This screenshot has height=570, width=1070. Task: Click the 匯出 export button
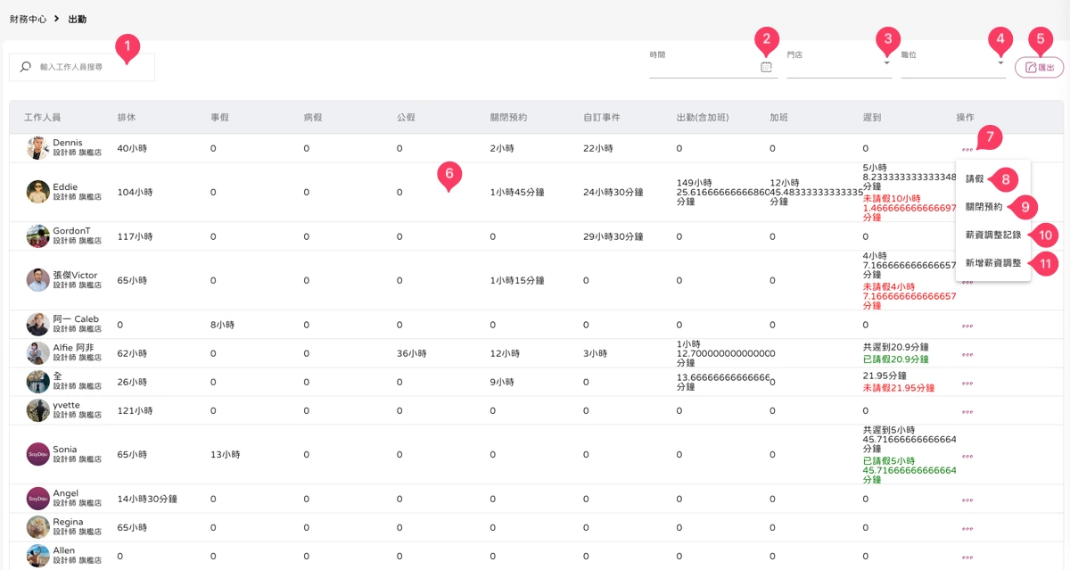click(x=1039, y=67)
